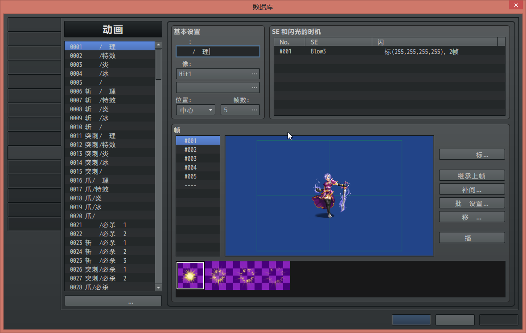Select frame #003 in the frame list

[198, 158]
